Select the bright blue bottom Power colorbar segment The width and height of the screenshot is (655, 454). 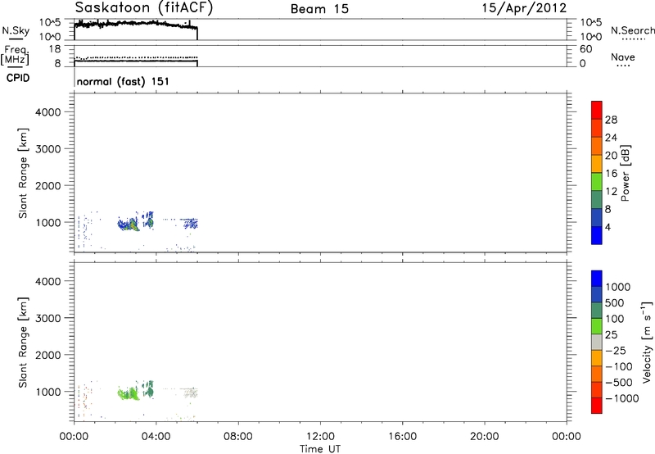coord(597,235)
